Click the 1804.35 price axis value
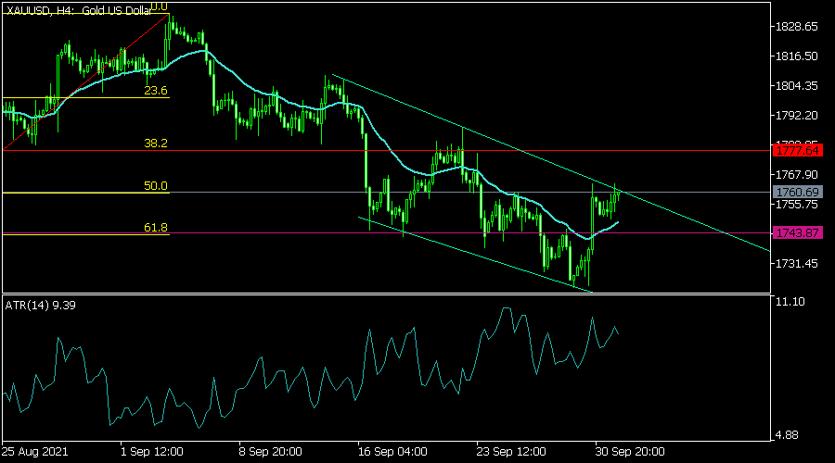Image resolution: width=835 pixels, height=463 pixels. click(796, 85)
